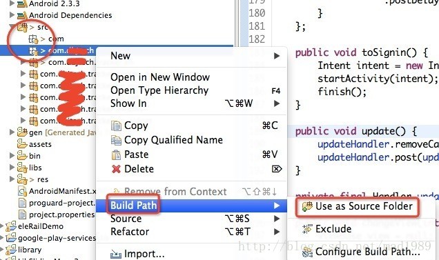Image resolution: width=439 pixels, height=260 pixels.
Task: Select the assets folder
Action: [x=40, y=144]
